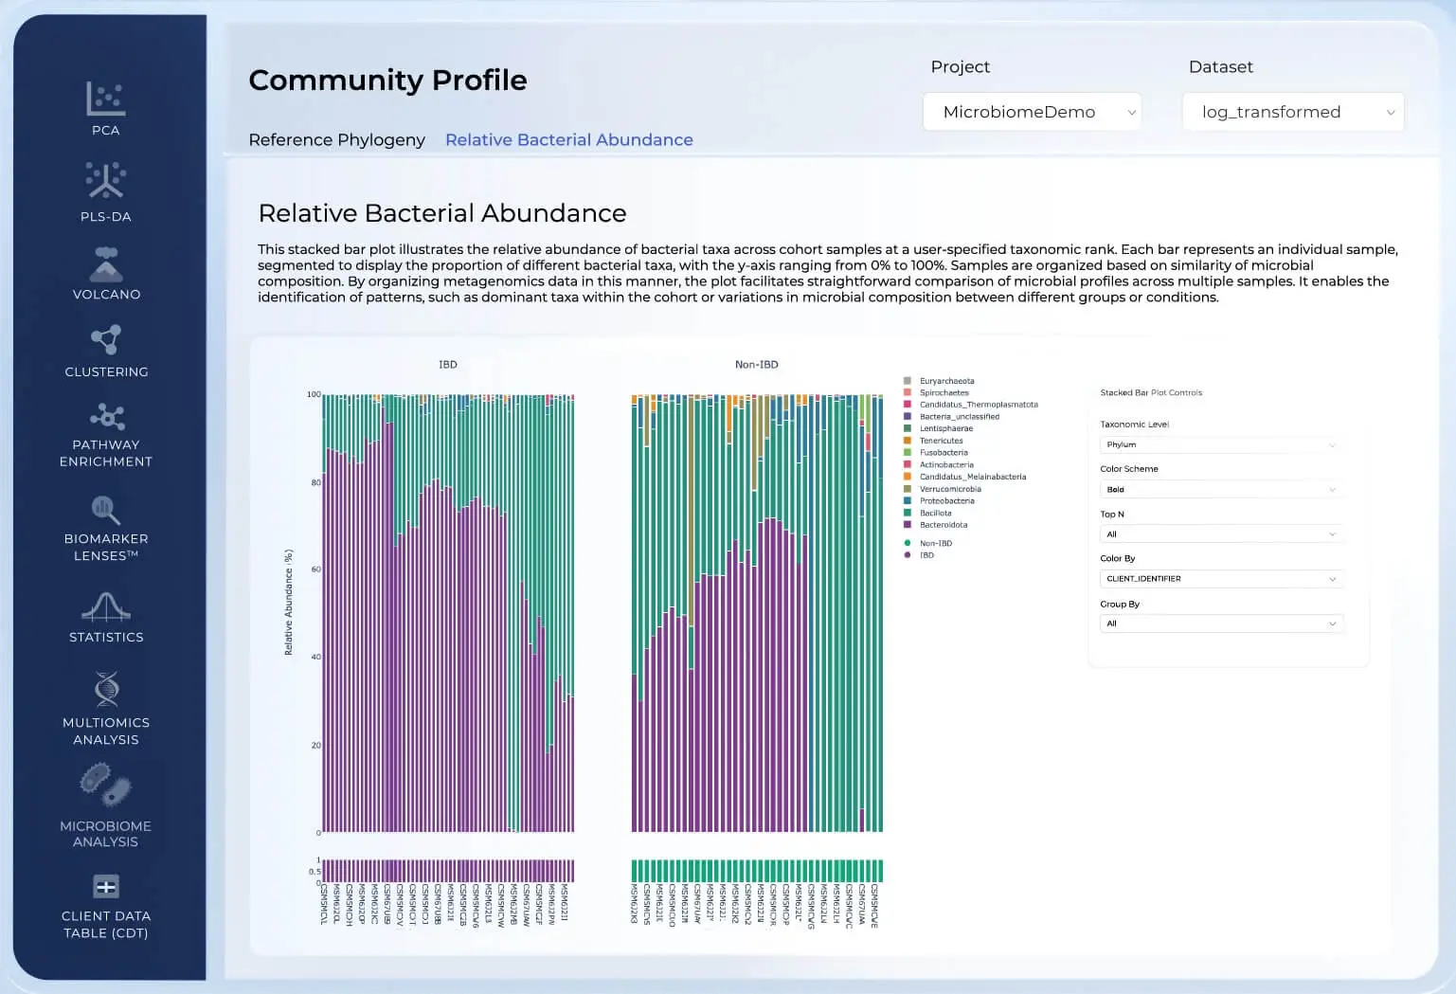
Task: Switch to the Reference Phylogeny tab
Action: pos(336,140)
